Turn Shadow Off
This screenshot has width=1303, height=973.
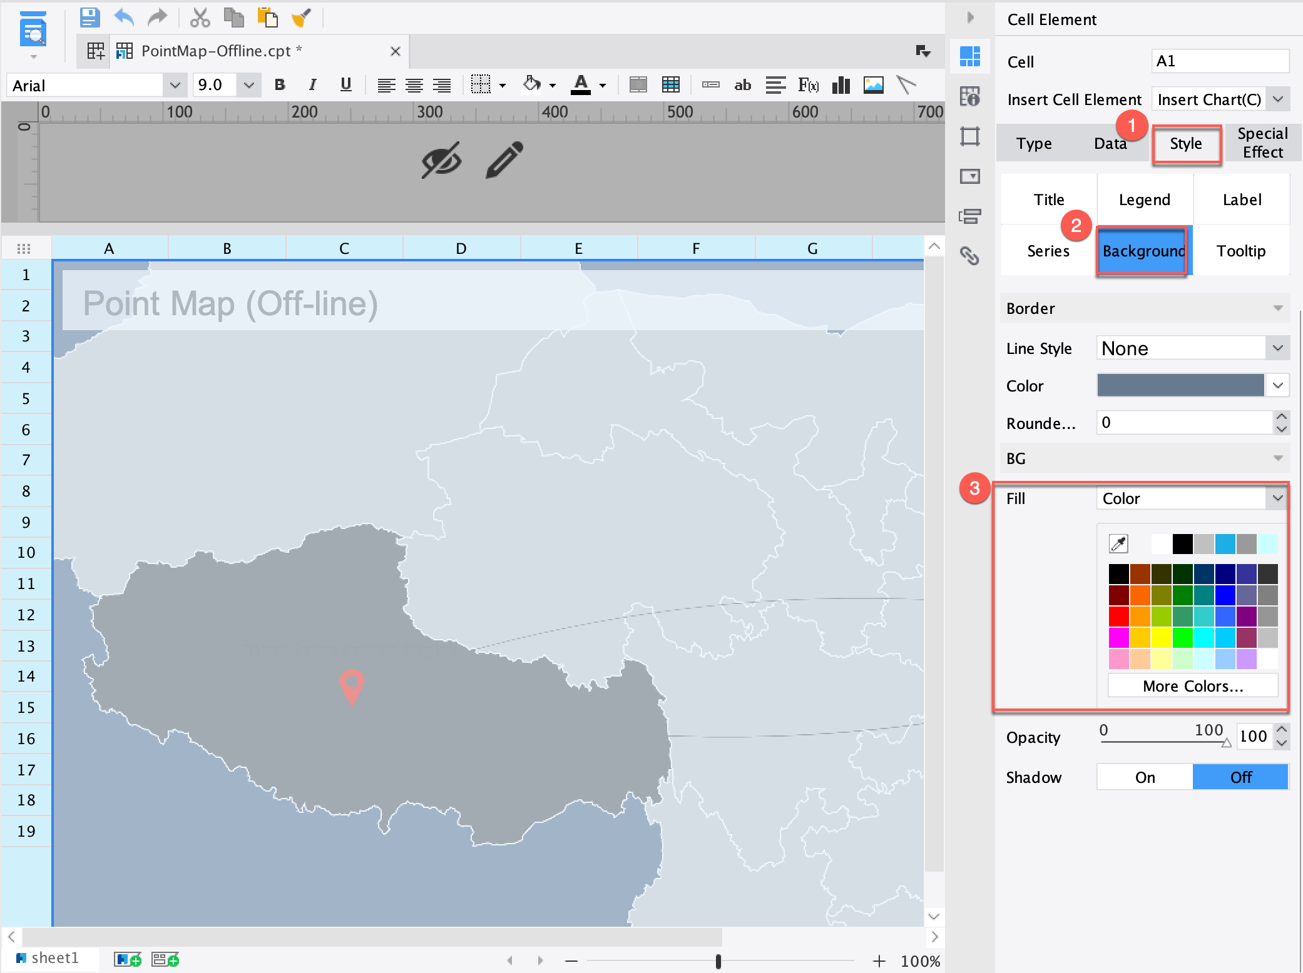[x=1240, y=777]
